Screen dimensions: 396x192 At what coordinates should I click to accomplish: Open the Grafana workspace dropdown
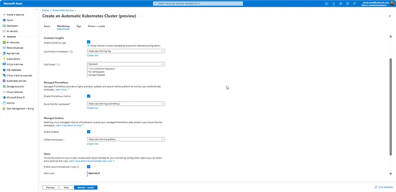click(x=126, y=139)
